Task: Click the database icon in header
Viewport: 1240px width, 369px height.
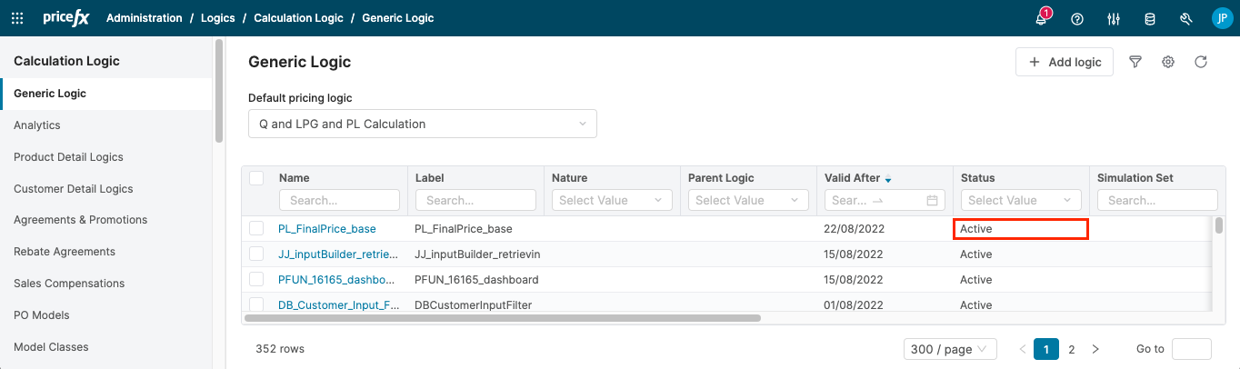Action: coord(1150,19)
